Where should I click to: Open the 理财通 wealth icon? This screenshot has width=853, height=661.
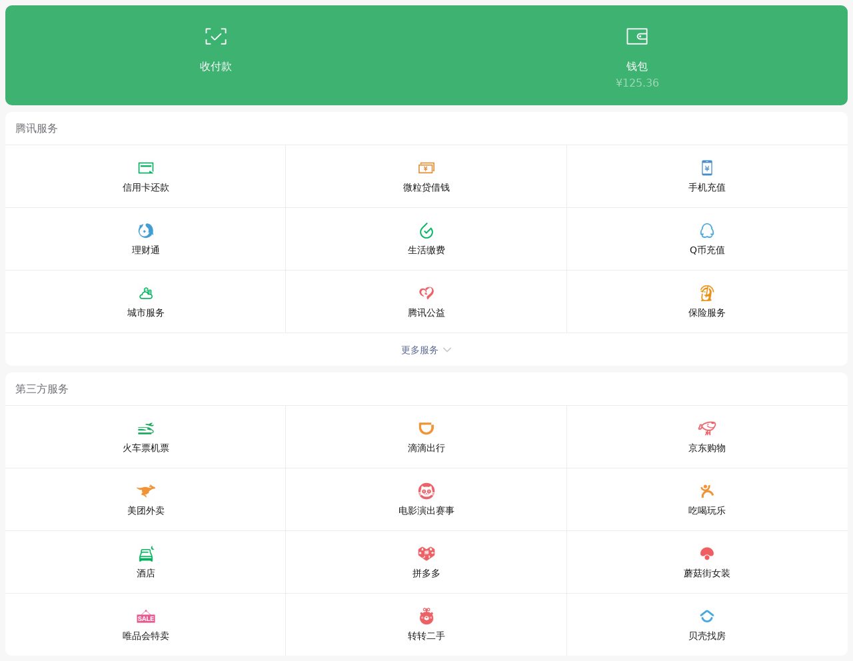(146, 231)
